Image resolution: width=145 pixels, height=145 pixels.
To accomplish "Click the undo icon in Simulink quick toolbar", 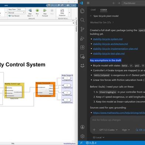I will coord(53,5).
